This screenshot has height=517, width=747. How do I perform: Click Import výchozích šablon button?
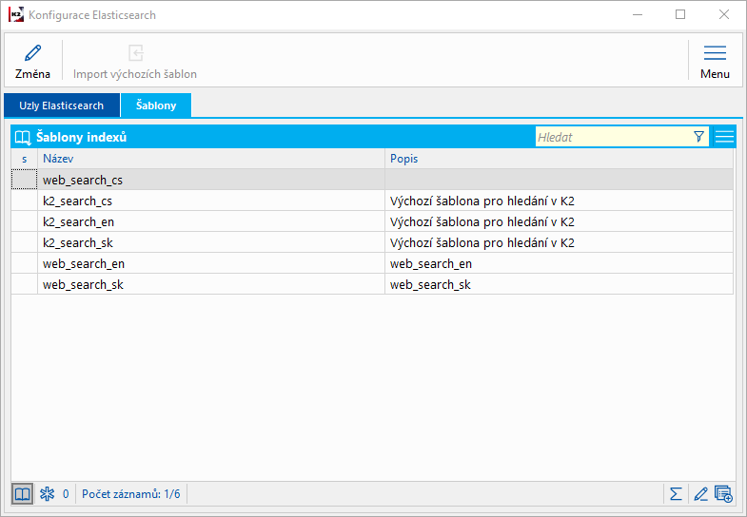tap(135, 62)
